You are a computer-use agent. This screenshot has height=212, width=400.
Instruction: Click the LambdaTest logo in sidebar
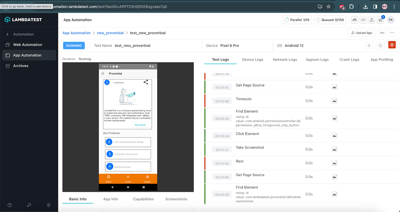click(x=23, y=20)
